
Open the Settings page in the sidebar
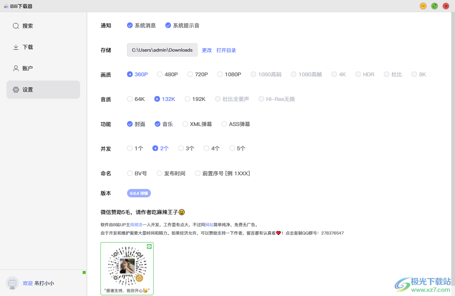tap(43, 90)
